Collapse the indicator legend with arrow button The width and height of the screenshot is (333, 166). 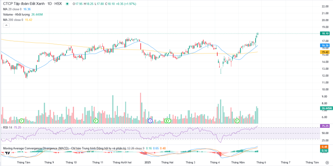tap(6, 25)
